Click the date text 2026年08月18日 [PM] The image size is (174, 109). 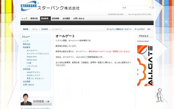[116, 14]
